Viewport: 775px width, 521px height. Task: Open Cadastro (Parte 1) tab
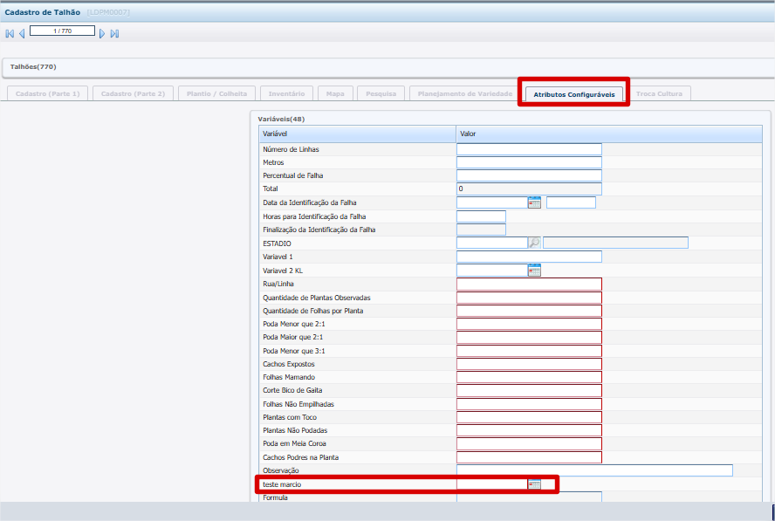pos(47,93)
